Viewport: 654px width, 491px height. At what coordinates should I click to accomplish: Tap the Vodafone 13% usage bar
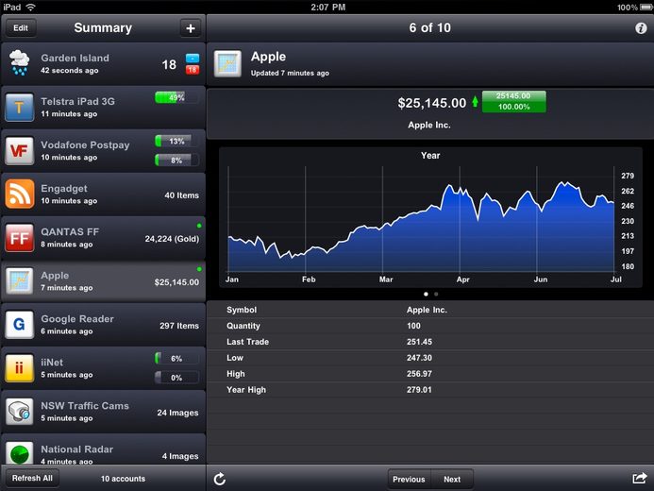[x=176, y=141]
